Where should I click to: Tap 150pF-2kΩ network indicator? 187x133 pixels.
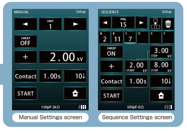tap(50, 107)
